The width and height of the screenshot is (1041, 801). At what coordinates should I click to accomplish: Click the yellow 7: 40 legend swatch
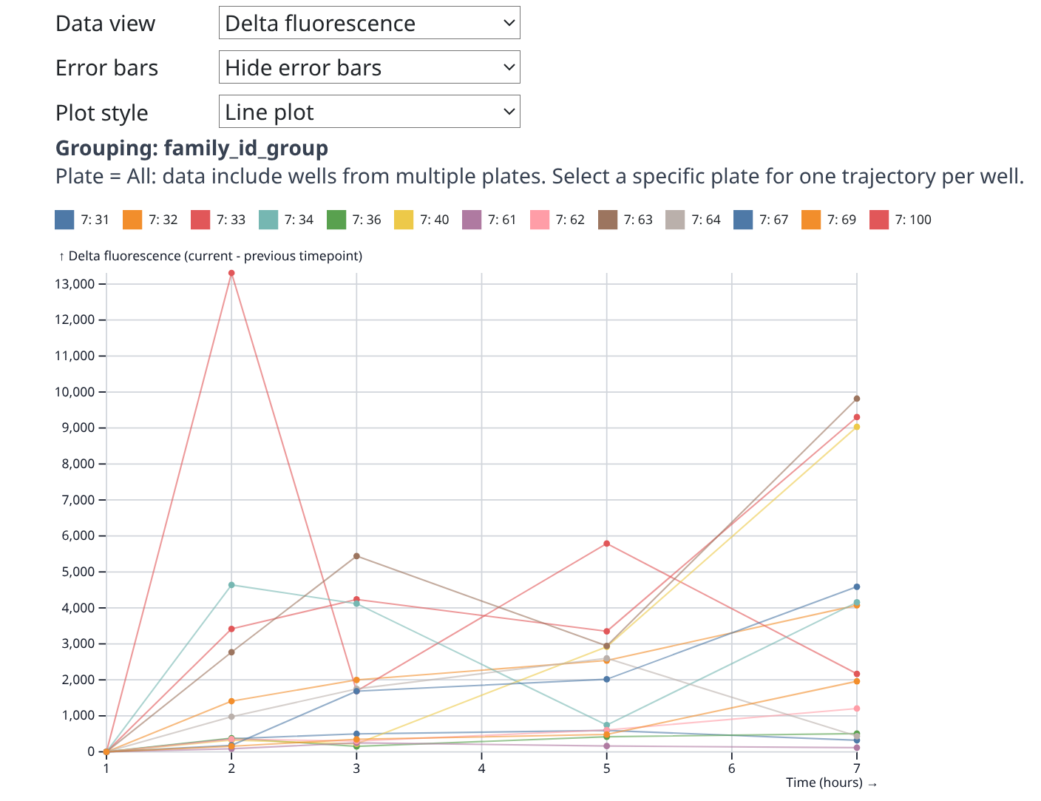click(x=404, y=220)
